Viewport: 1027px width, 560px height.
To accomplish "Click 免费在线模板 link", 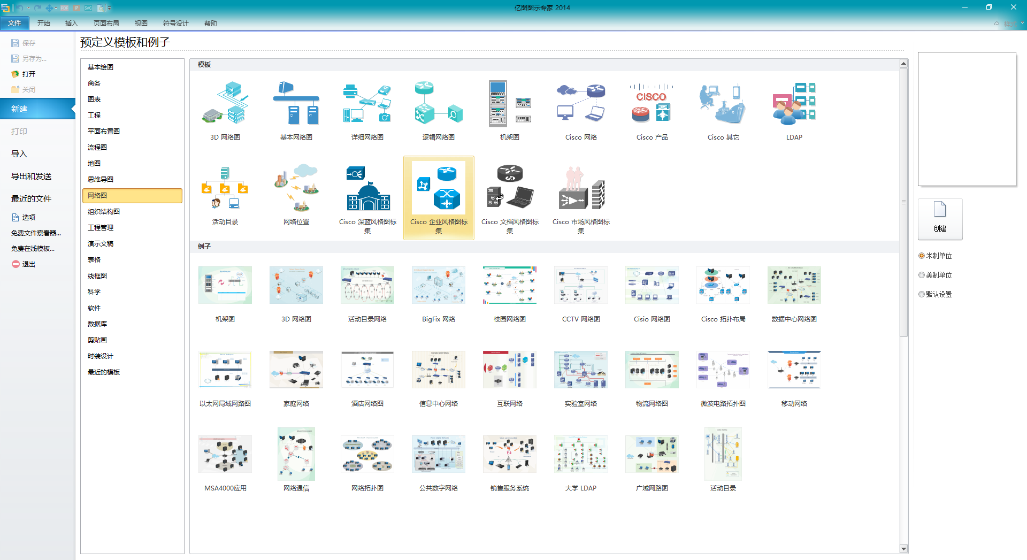I will (33, 248).
